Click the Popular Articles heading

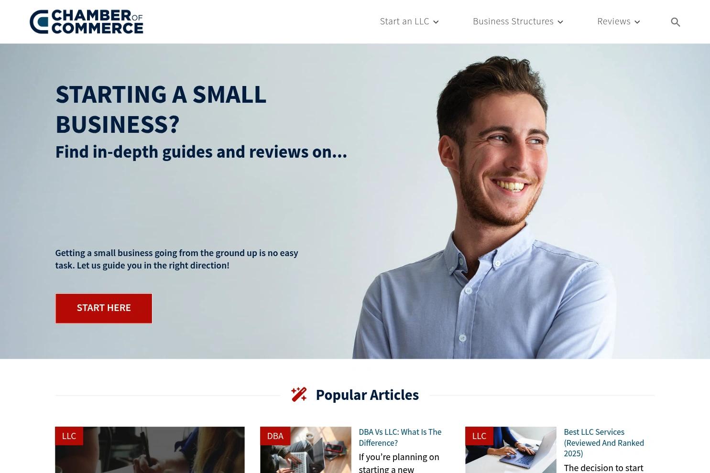367,395
